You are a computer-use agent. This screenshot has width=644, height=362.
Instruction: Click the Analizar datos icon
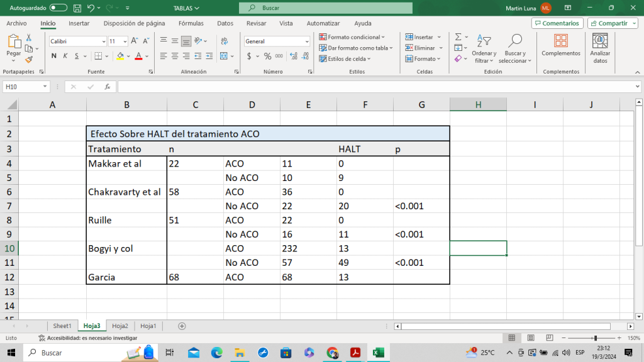tap(600, 41)
